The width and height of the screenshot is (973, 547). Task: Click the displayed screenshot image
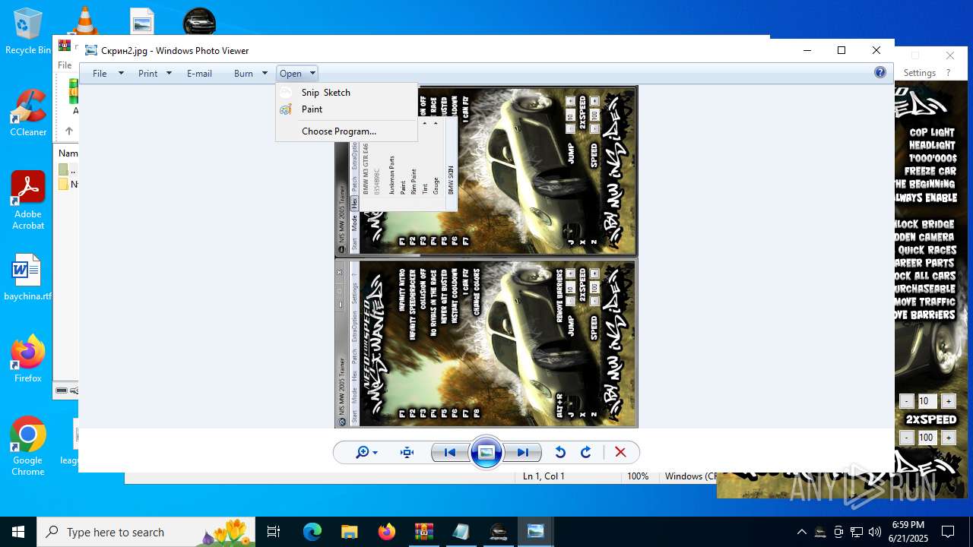(486, 257)
